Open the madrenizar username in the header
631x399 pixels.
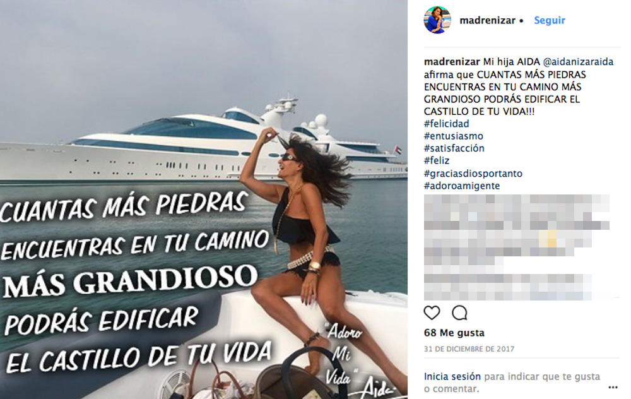tap(487, 20)
